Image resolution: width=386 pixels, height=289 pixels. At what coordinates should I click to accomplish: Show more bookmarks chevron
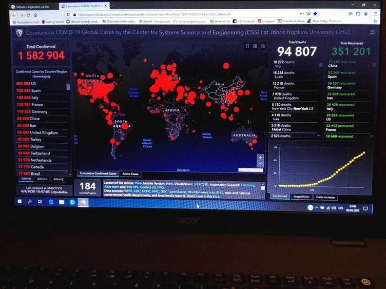[375, 21]
